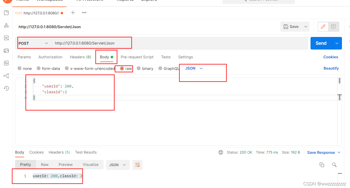Switch to the Params tab
This screenshot has height=188, width=350.
pos(24,57)
